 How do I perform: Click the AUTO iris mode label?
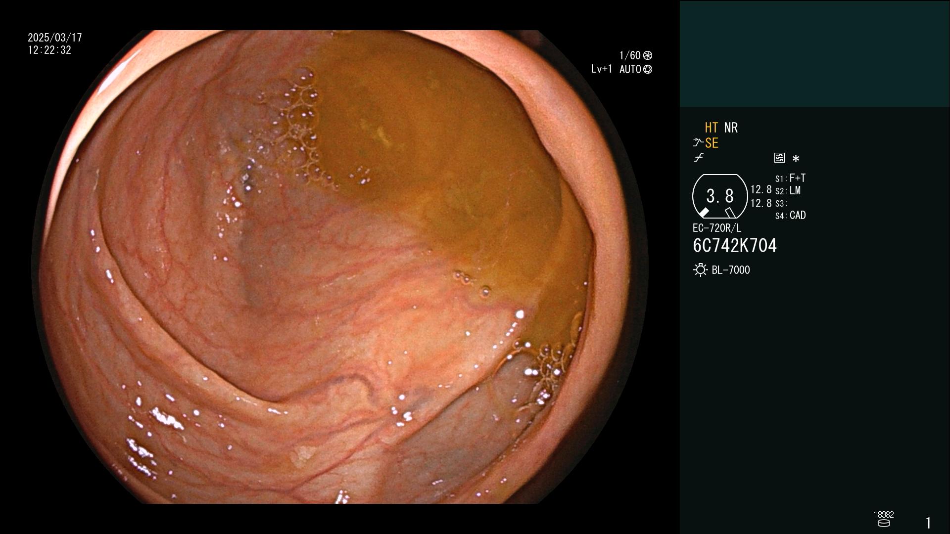630,69
